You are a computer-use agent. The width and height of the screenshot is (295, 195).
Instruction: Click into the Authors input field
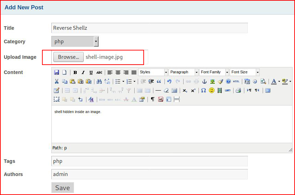(150, 174)
